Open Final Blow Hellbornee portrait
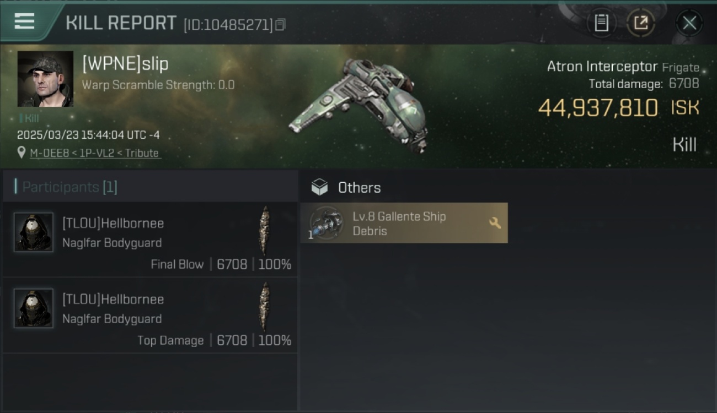Image resolution: width=717 pixels, height=413 pixels. [x=34, y=232]
